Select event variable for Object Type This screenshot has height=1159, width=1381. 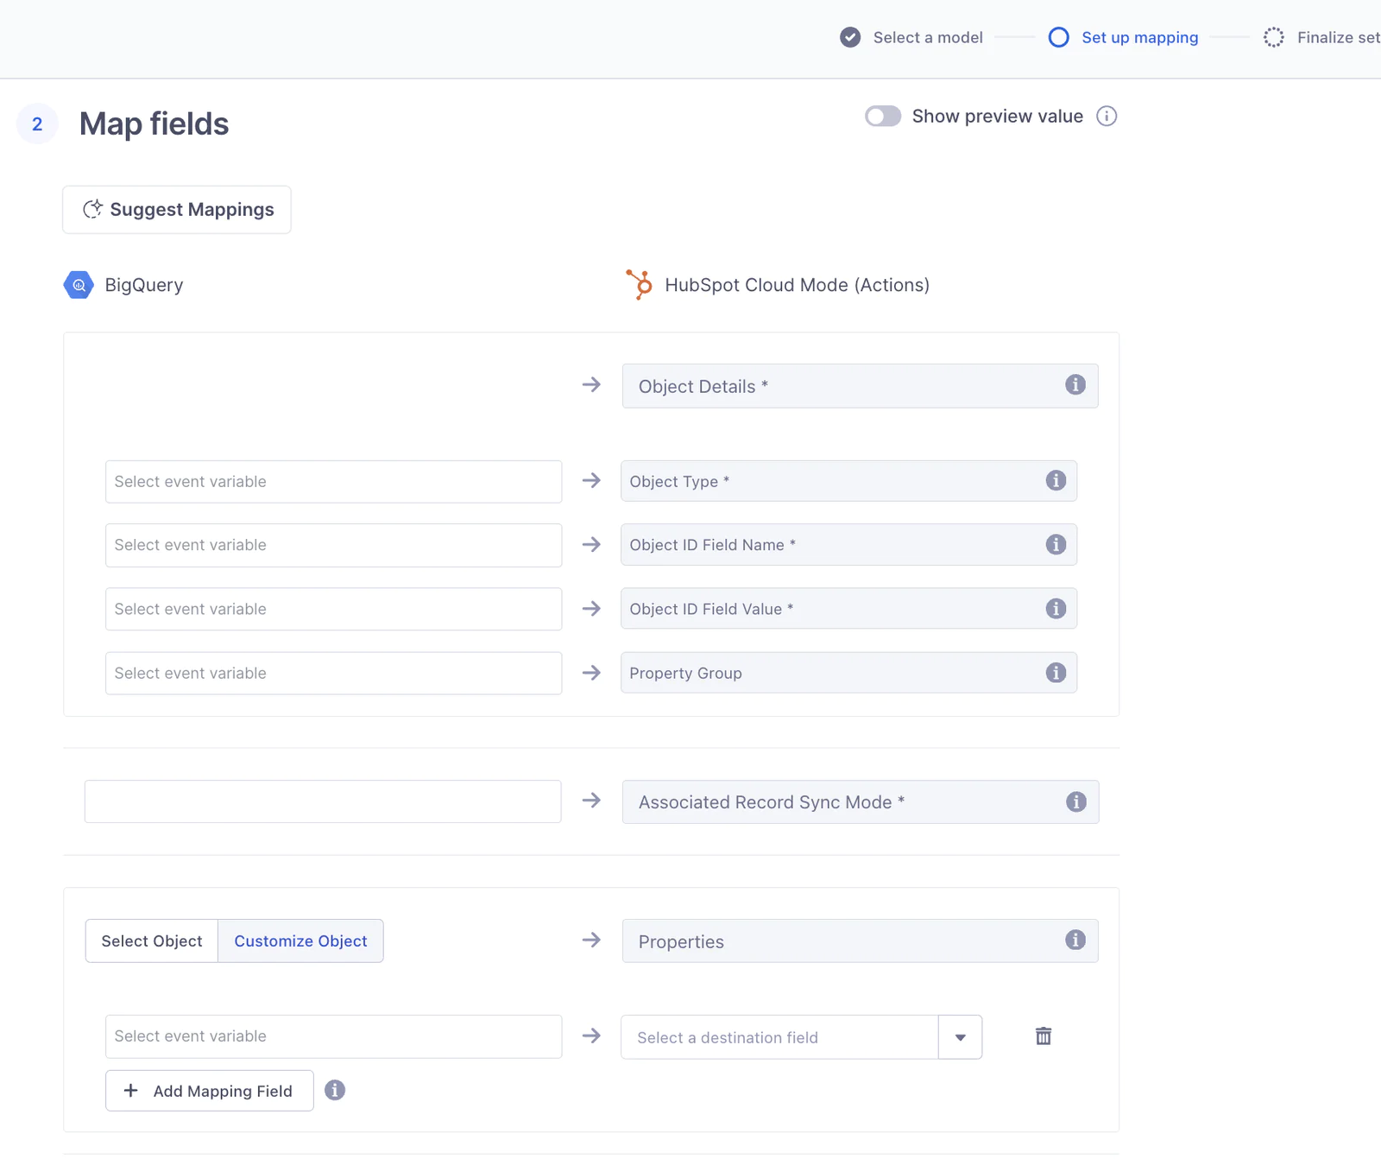[333, 482]
